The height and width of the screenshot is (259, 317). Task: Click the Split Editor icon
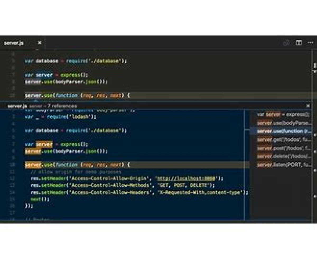coord(299,43)
